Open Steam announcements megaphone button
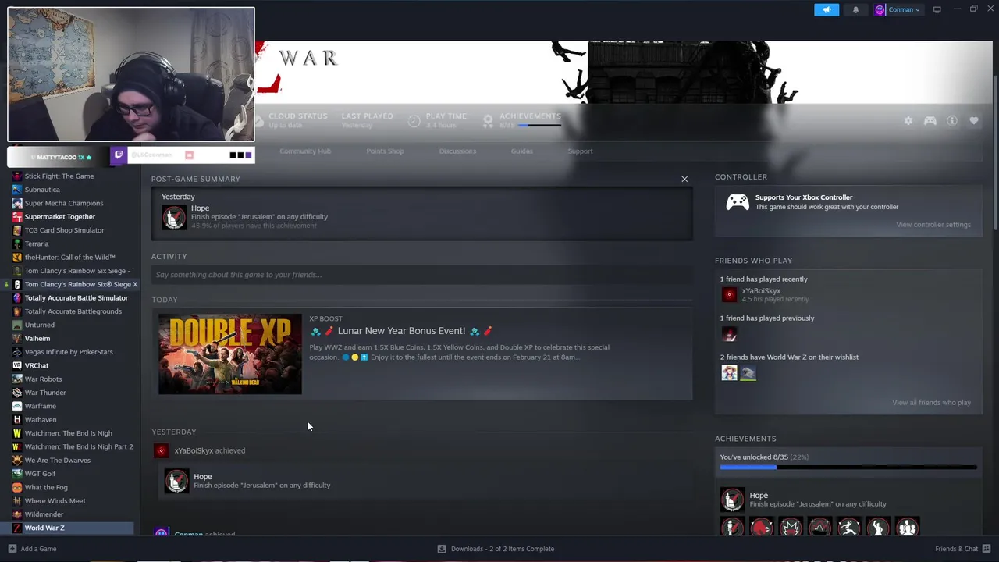Viewport: 999px width, 562px height. [x=827, y=10]
